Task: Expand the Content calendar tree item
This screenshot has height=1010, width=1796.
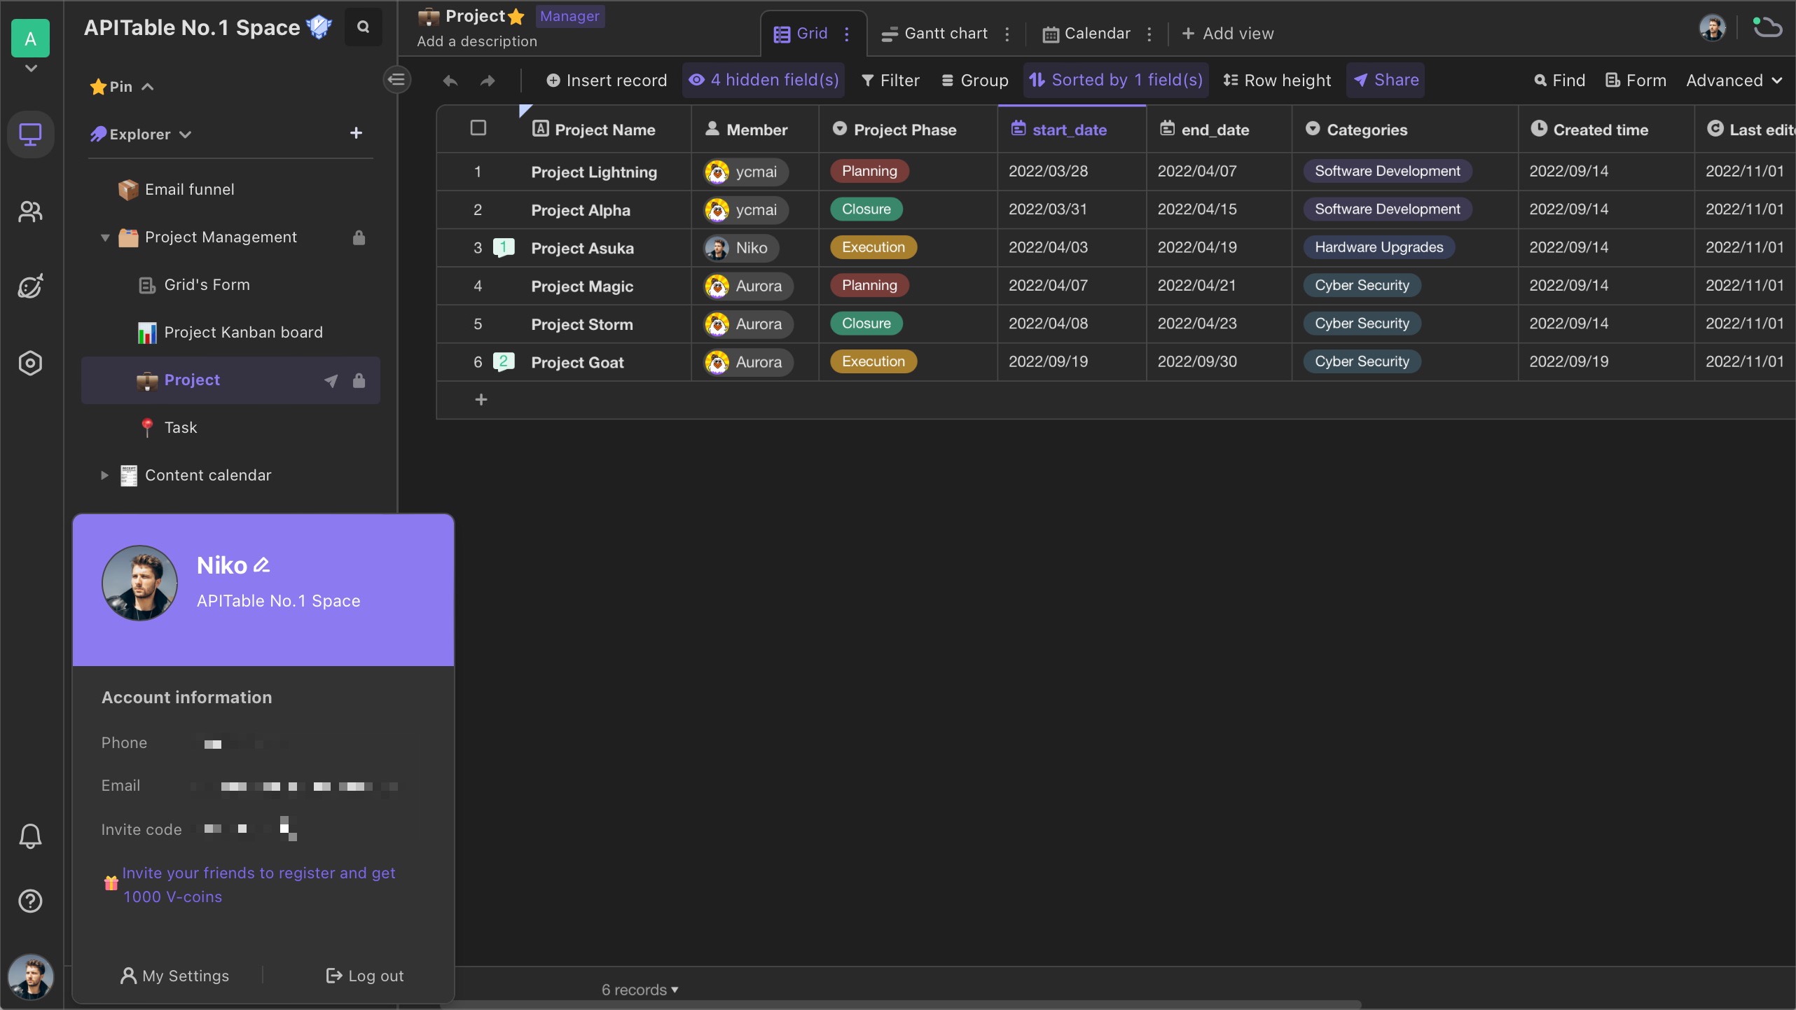Action: pos(105,475)
